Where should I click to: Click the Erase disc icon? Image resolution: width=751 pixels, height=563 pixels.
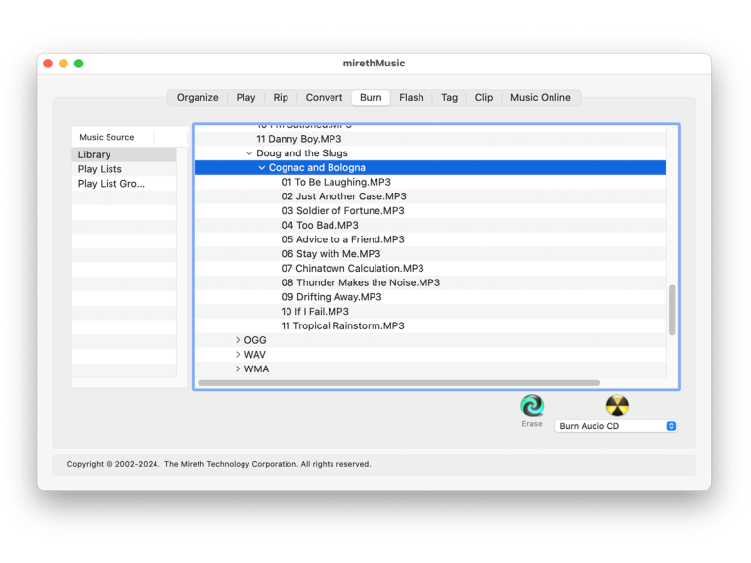(x=532, y=406)
